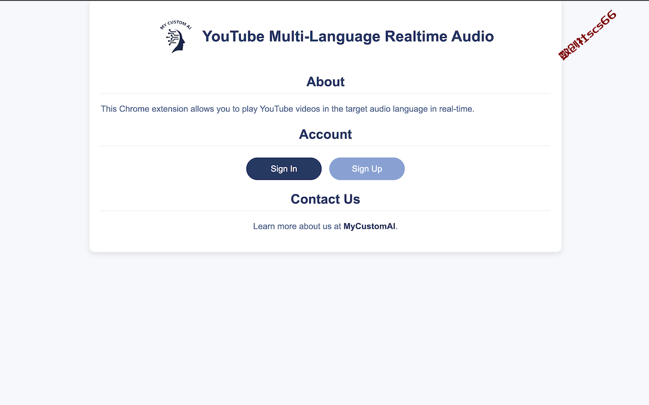The height and width of the screenshot is (405, 649).
Task: Click the Chrome extension description sentence
Action: pyautogui.click(x=287, y=109)
